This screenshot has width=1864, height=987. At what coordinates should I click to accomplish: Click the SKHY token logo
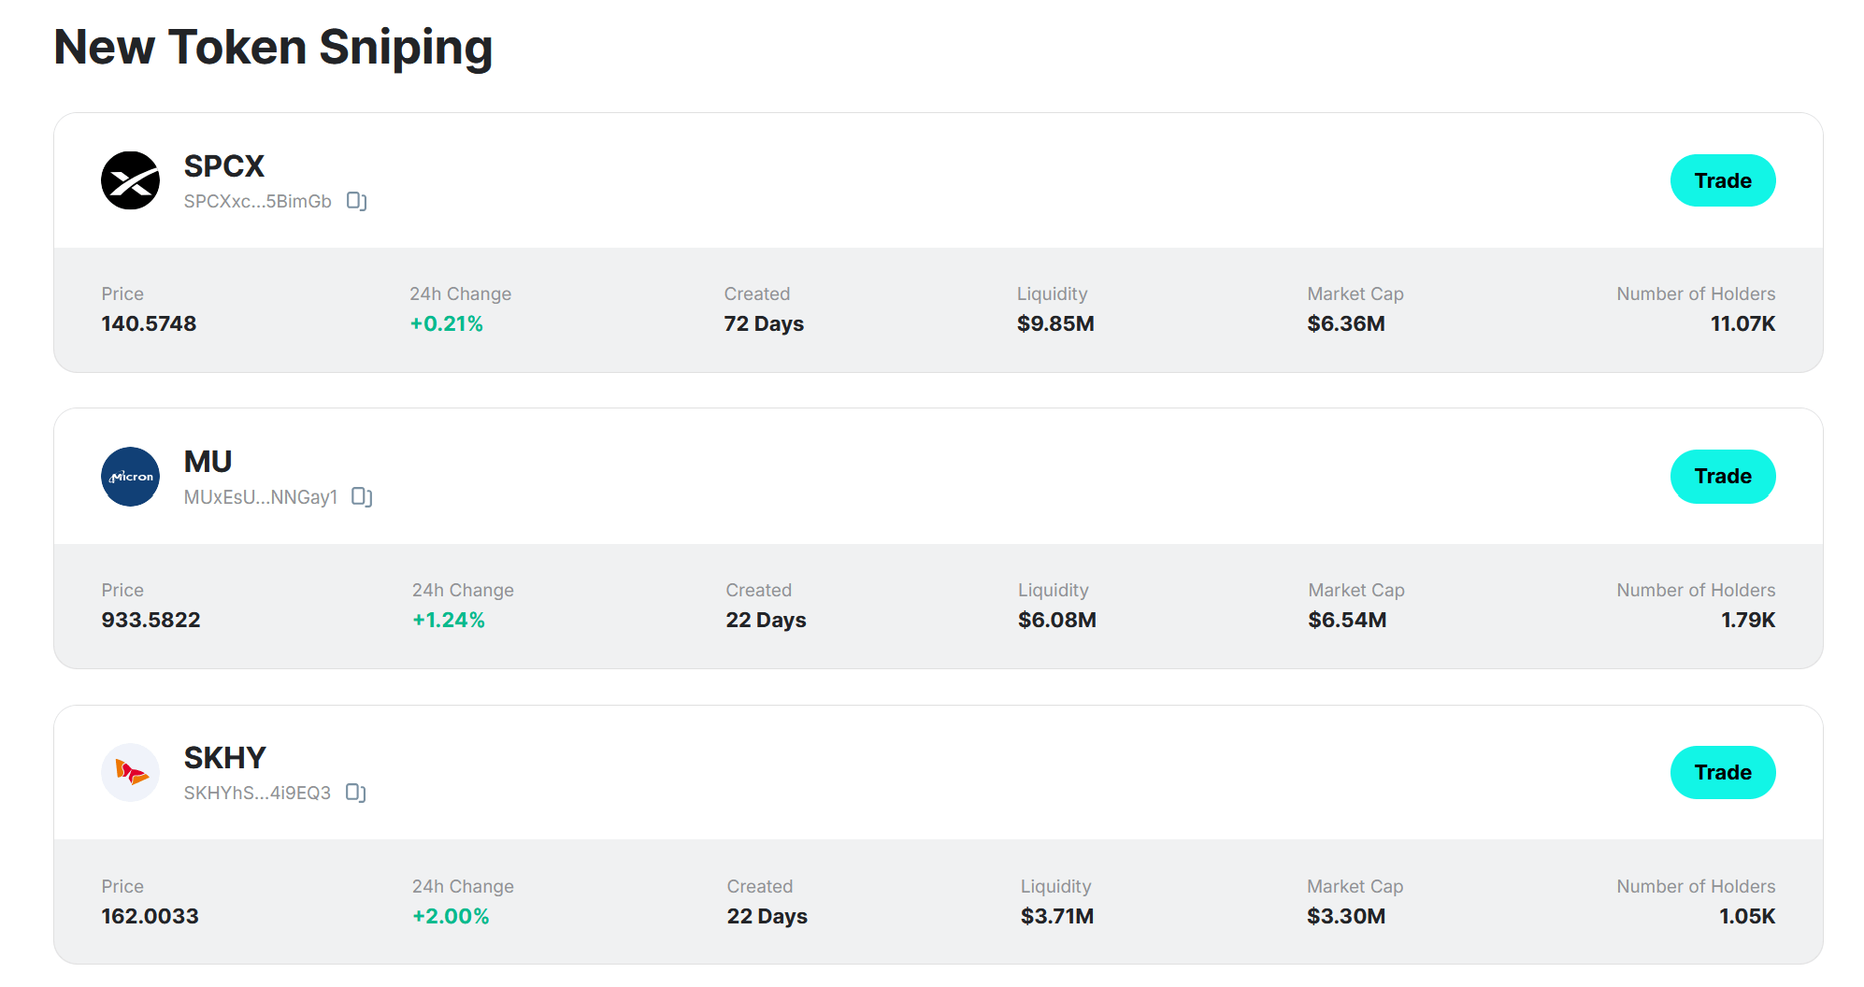click(x=130, y=772)
